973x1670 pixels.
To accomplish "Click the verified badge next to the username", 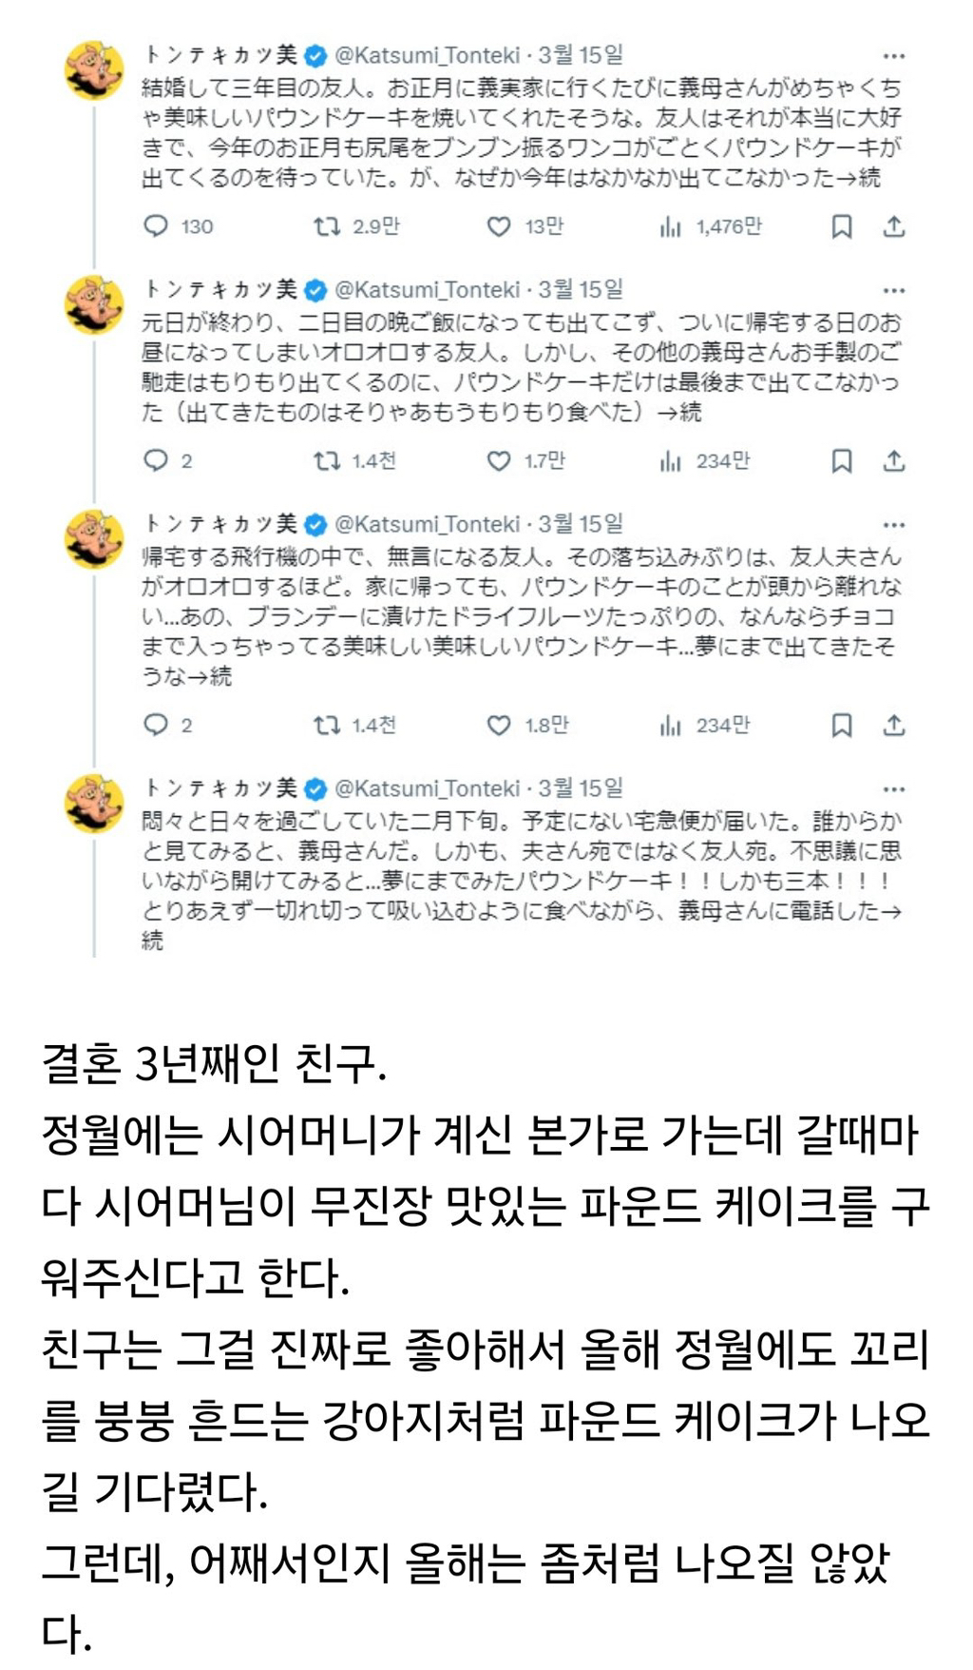I will pyautogui.click(x=315, y=56).
